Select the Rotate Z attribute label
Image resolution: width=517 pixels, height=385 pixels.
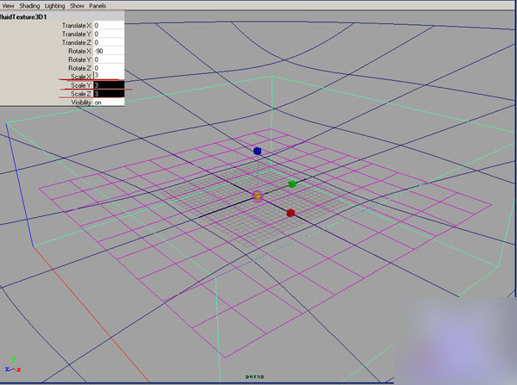pyautogui.click(x=79, y=68)
